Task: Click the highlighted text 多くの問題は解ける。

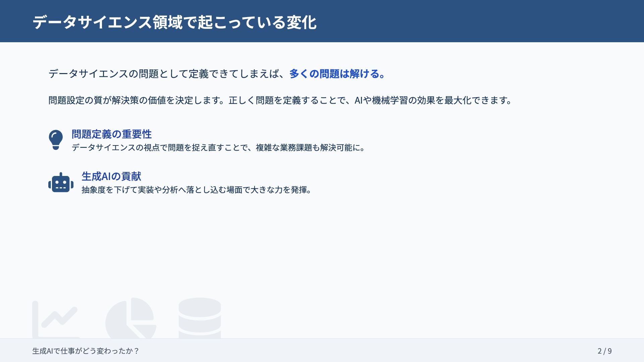Action: coord(337,74)
